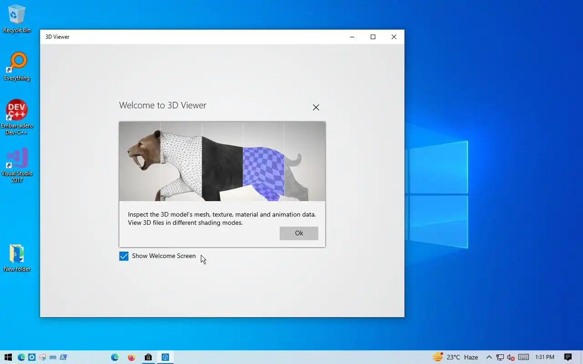The height and width of the screenshot is (364, 583).
Task: Click the Welcome to 3D Viewer heading
Action: pyautogui.click(x=163, y=105)
